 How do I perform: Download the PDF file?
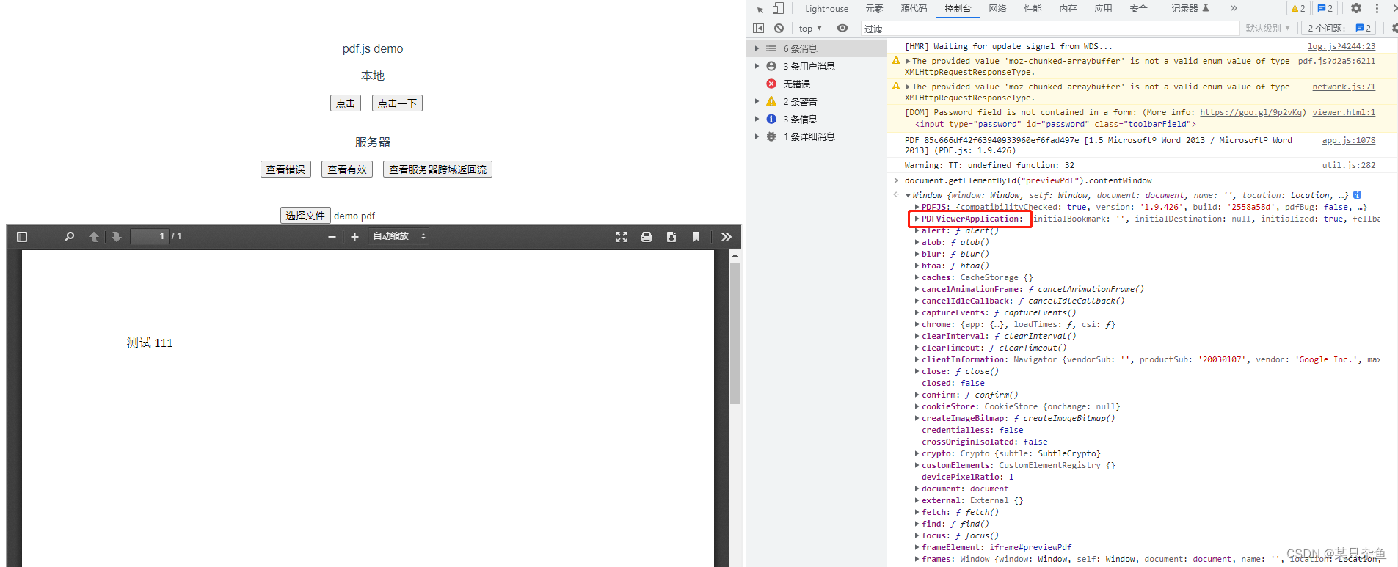pyautogui.click(x=671, y=237)
